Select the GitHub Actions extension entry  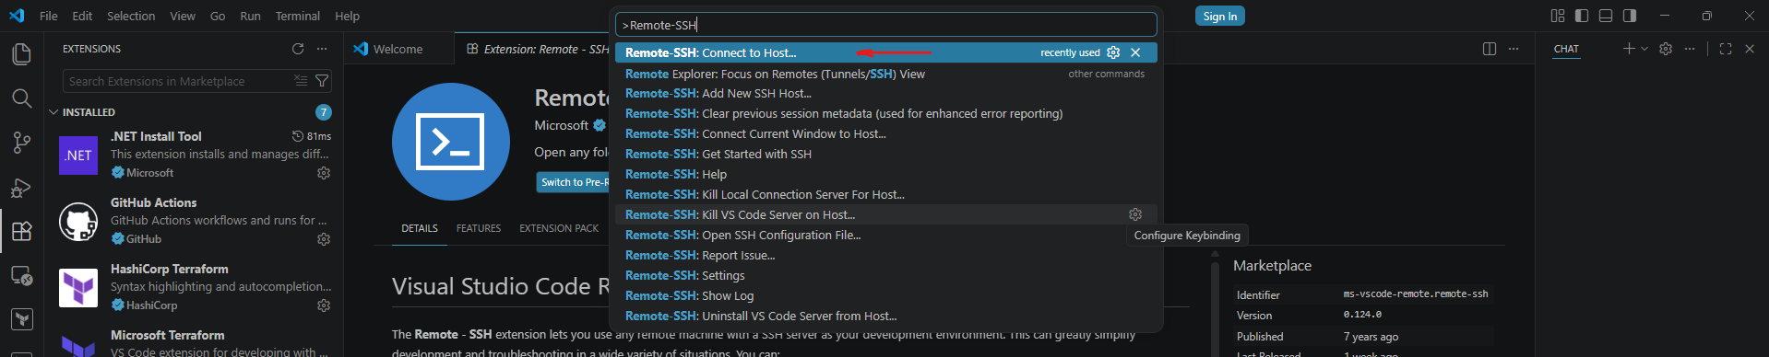coord(194,221)
